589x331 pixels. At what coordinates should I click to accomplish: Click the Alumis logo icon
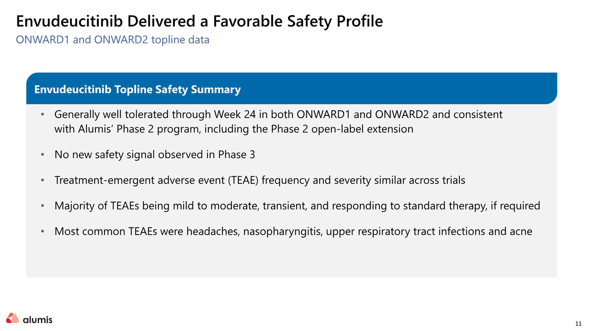[x=13, y=318]
